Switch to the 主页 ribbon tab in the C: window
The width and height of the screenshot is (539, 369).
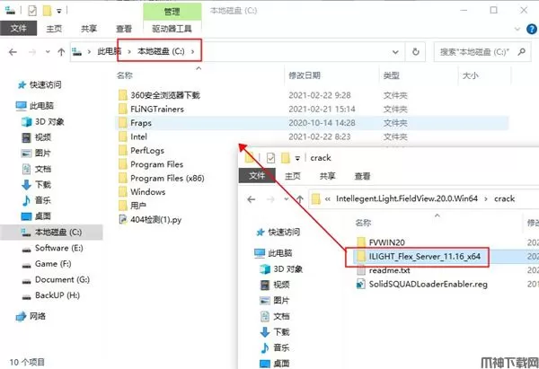pos(54,29)
